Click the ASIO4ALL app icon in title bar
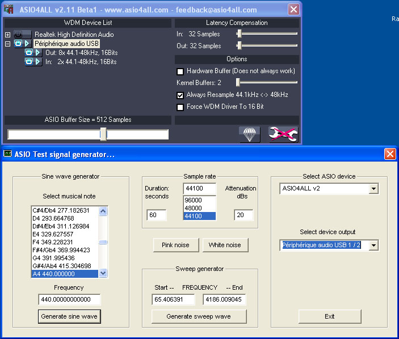Viewport: 399px width, 339px height. pyautogui.click(x=9, y=10)
